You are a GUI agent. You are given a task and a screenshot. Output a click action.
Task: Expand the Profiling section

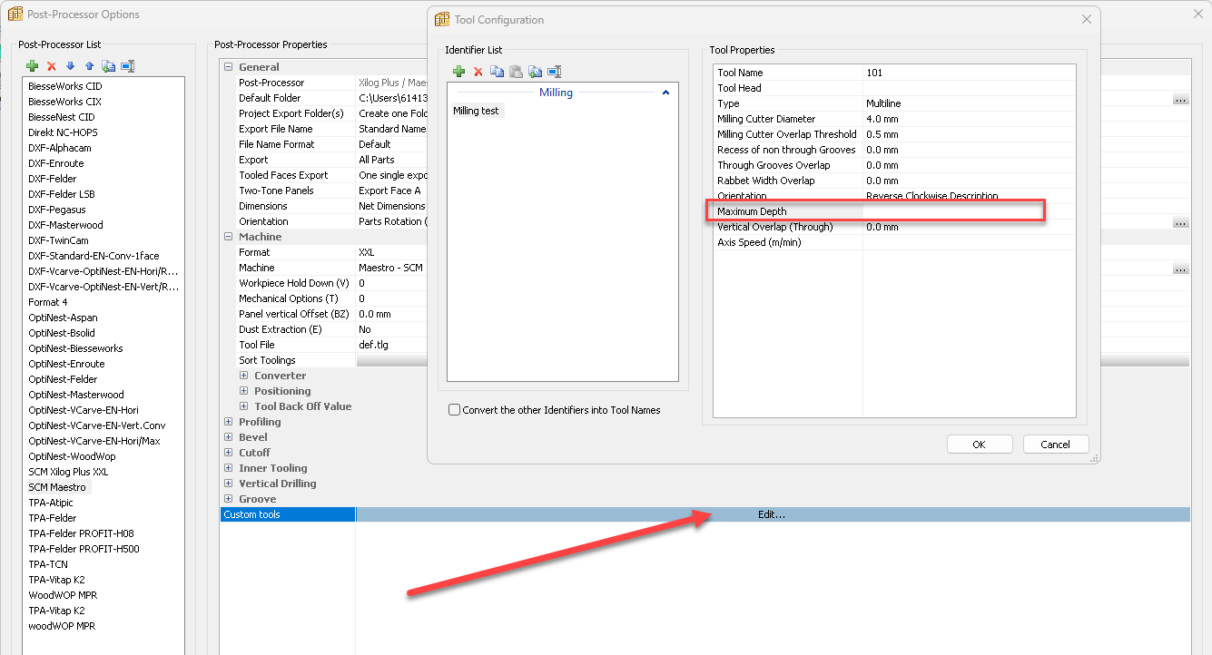[x=228, y=422]
